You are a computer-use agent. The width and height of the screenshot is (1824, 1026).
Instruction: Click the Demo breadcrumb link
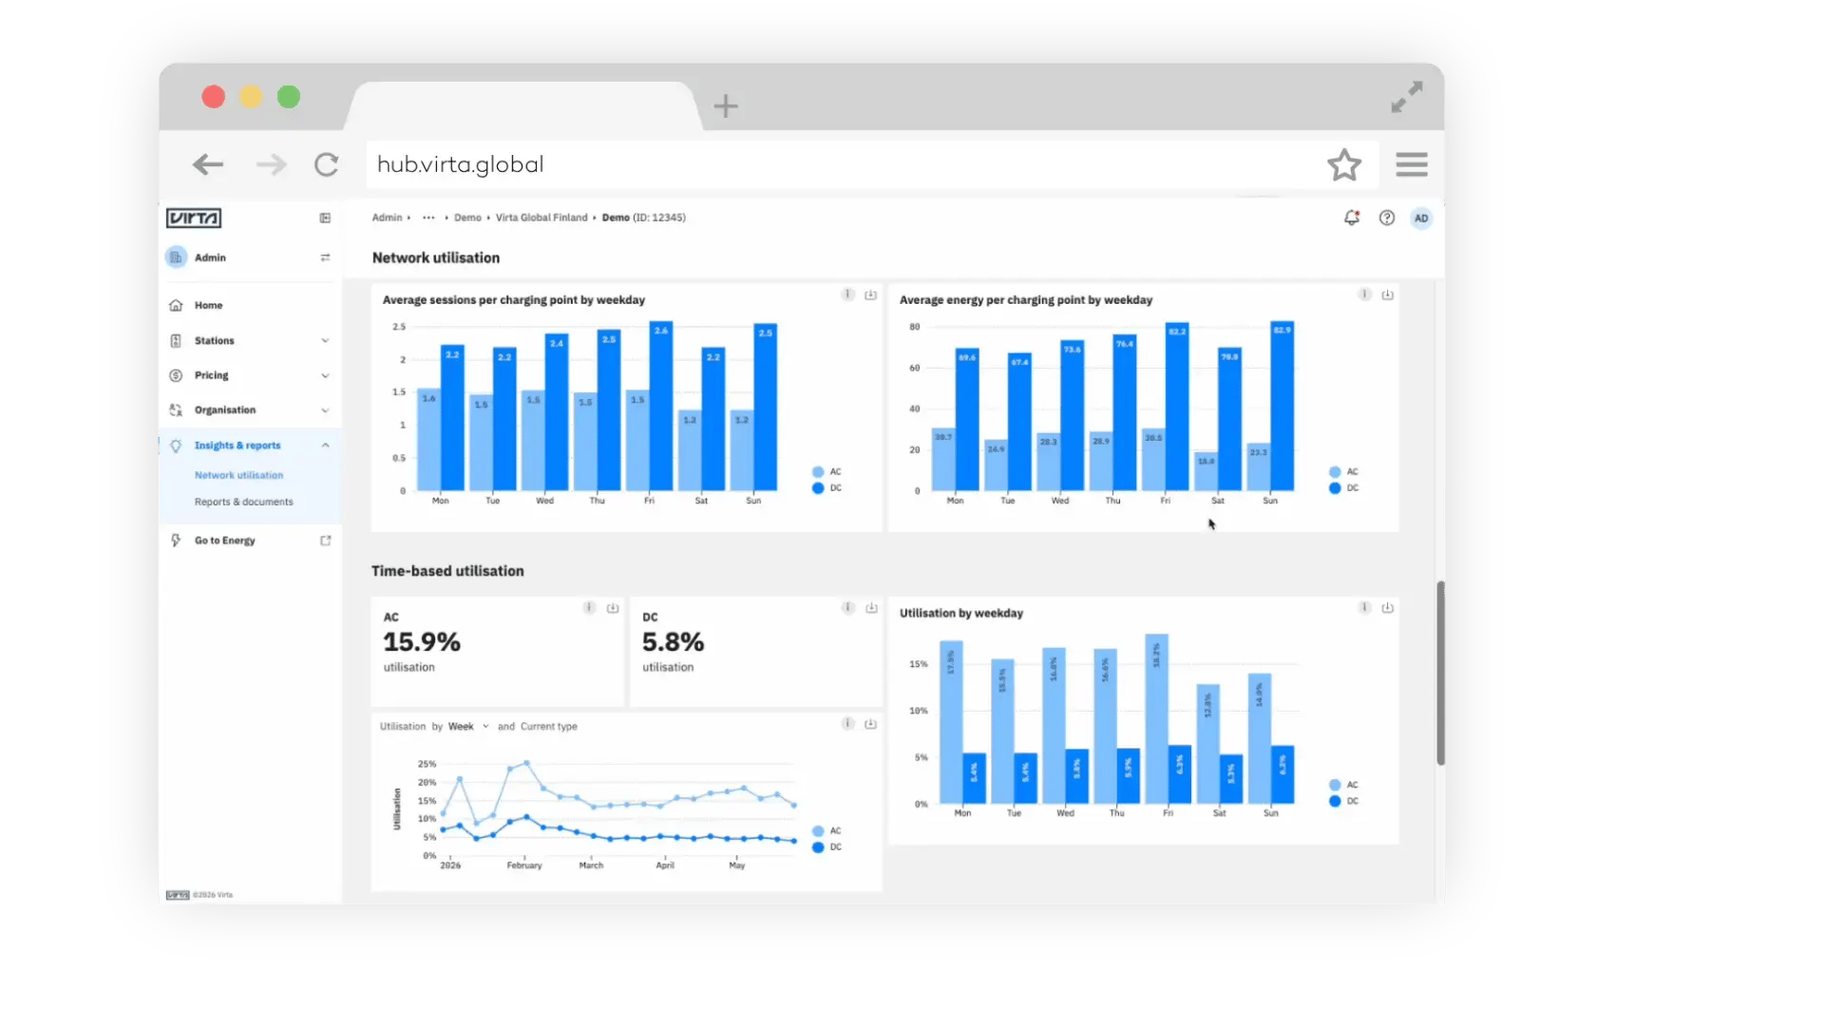[467, 218]
